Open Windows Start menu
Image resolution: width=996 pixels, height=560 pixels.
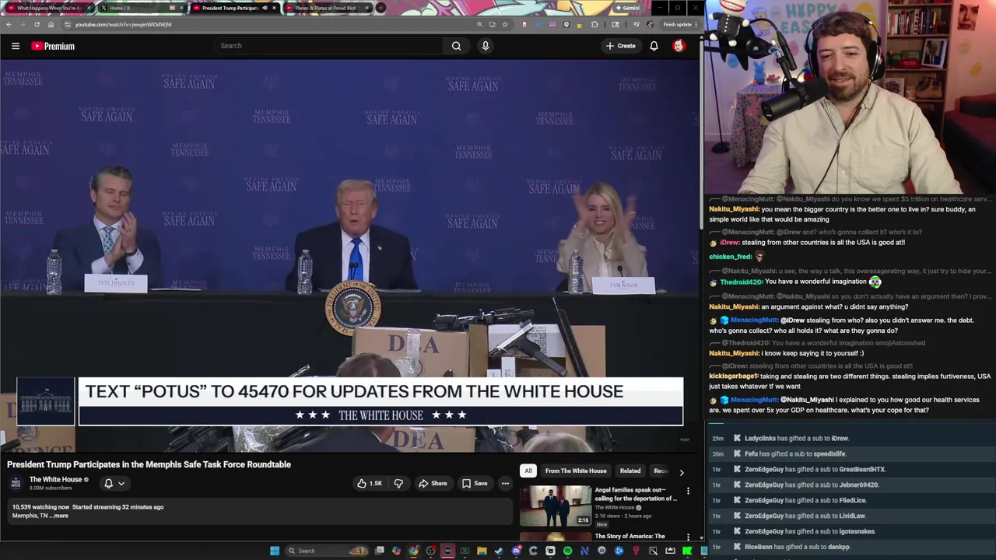click(x=274, y=551)
